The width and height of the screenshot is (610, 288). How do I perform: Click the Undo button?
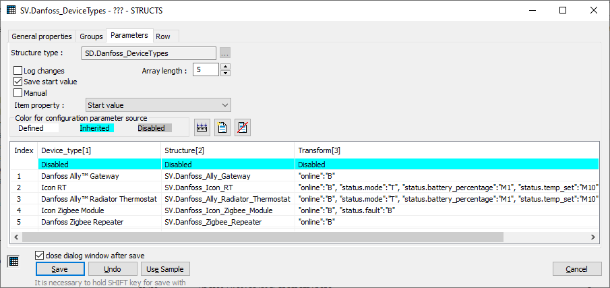click(113, 269)
